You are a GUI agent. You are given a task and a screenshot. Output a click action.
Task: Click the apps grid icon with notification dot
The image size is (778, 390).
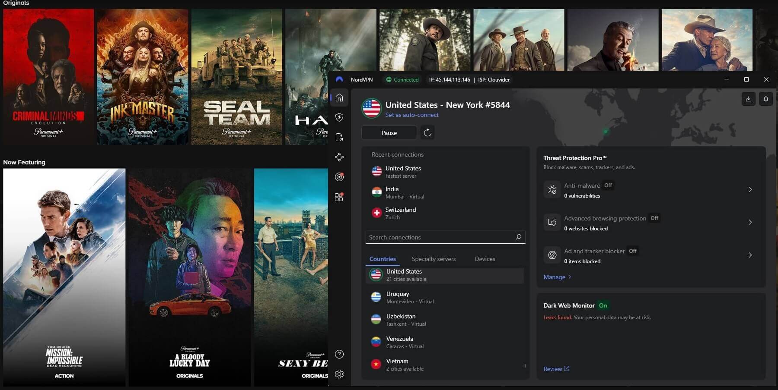coord(339,197)
